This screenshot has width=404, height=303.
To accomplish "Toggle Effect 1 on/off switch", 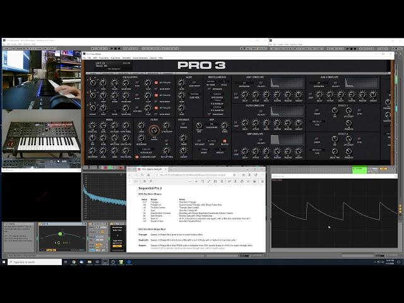I will tap(317, 110).
